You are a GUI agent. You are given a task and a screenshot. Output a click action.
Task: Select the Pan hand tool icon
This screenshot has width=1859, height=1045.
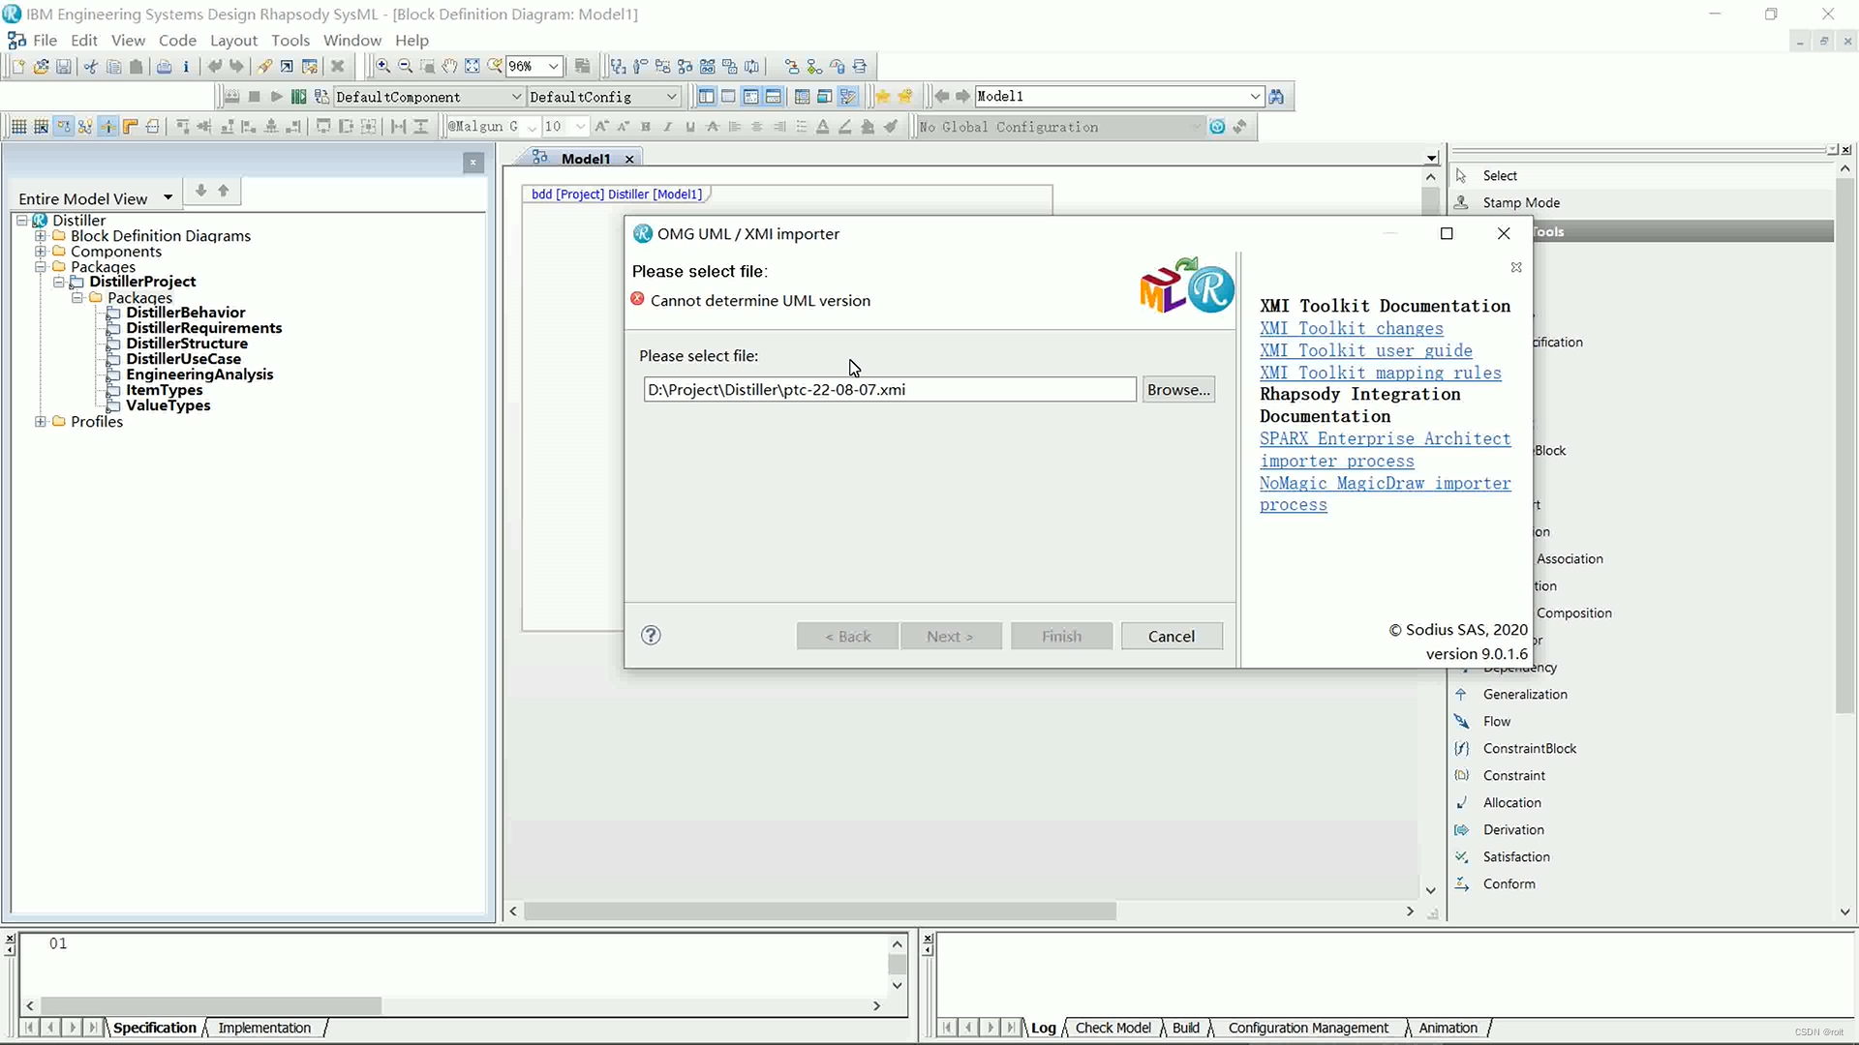pyautogui.click(x=449, y=67)
